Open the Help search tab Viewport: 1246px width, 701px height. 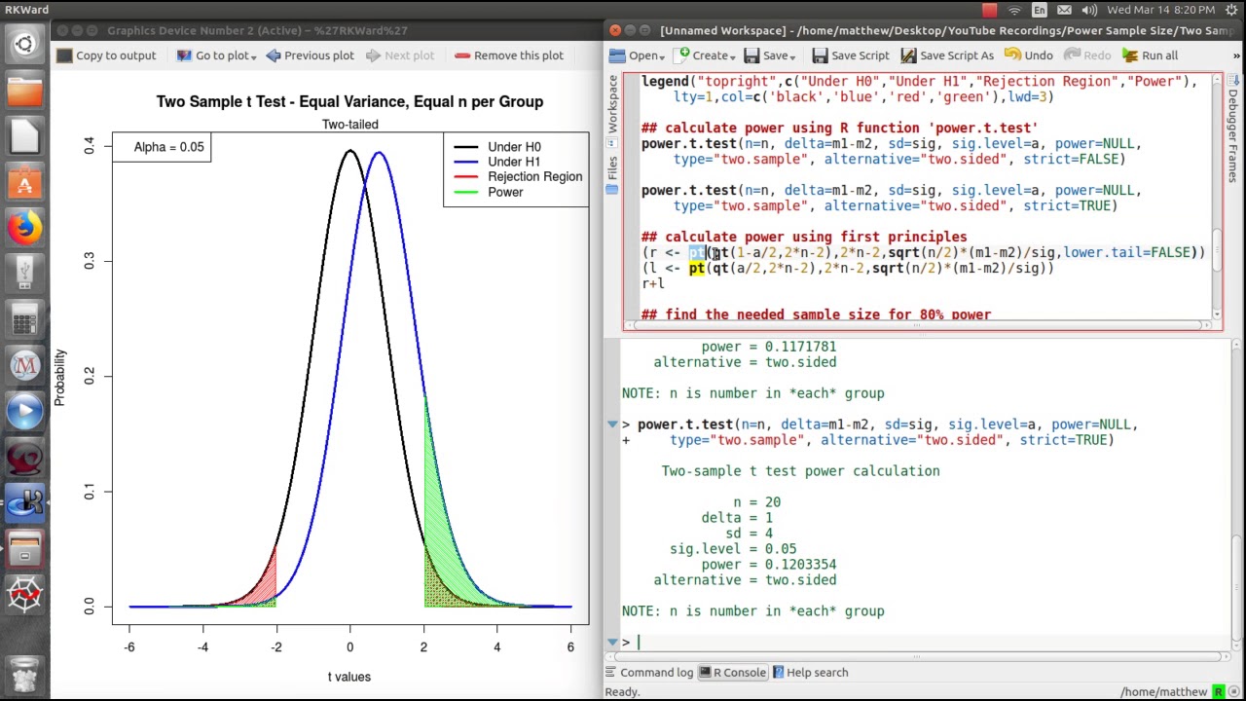(x=810, y=672)
